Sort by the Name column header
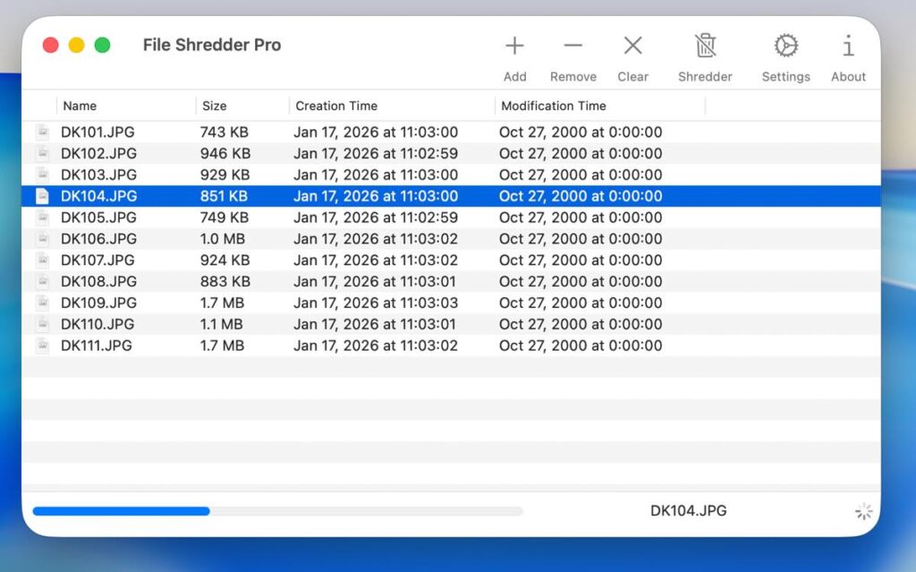Viewport: 916px width, 572px height. point(80,106)
